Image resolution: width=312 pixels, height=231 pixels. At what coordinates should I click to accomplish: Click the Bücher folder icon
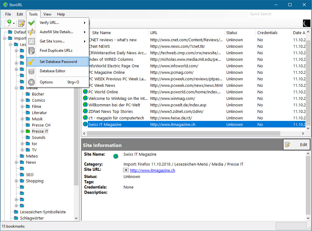click(x=28, y=94)
